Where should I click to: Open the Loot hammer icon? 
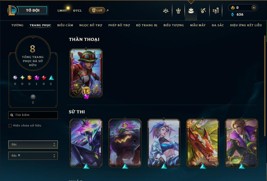tap(203, 11)
